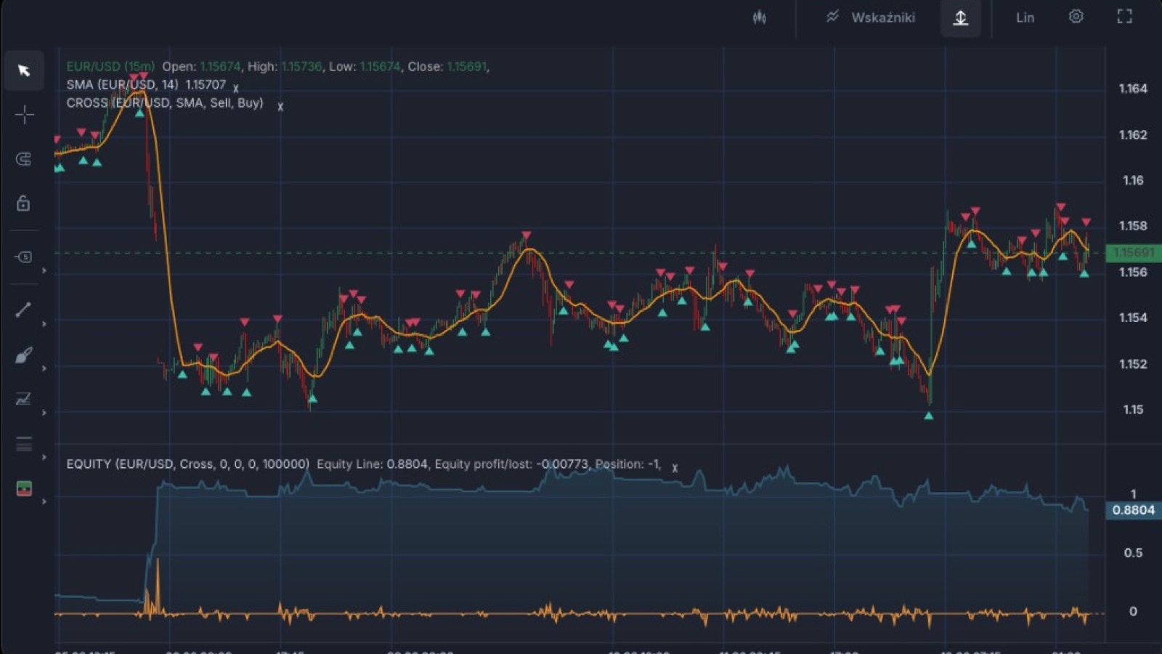Expand the brush tool options arrow
The image size is (1162, 654).
tap(44, 368)
